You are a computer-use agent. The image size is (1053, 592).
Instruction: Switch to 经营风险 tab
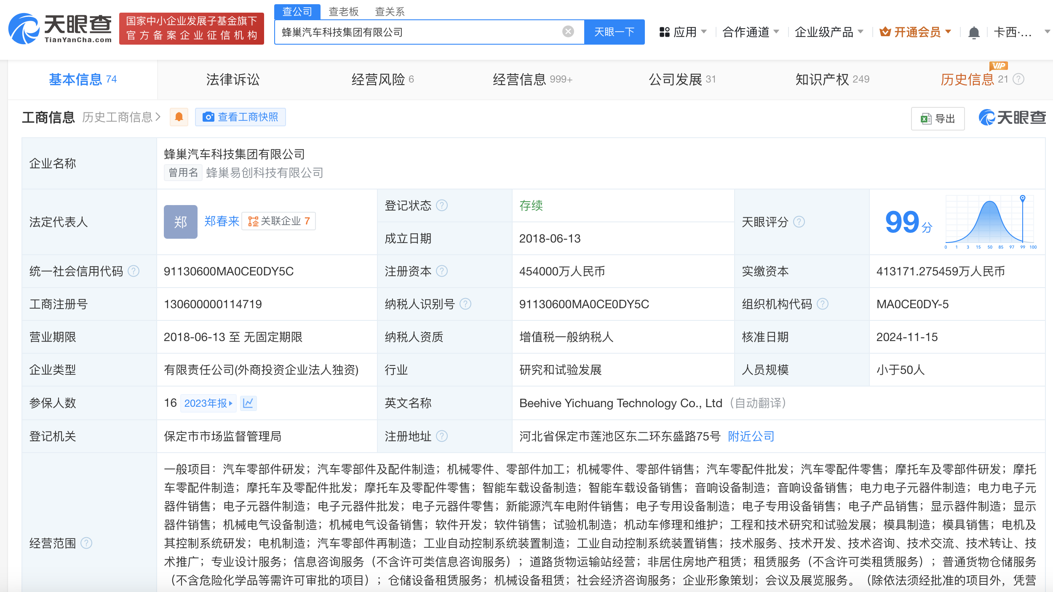click(382, 79)
